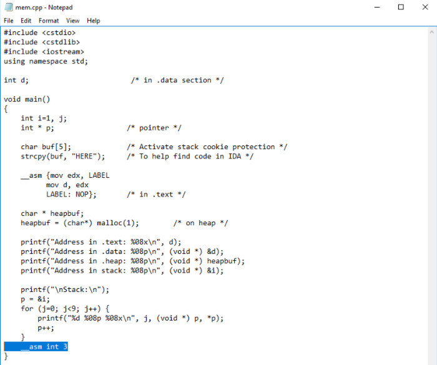Click the vertical scrollbar track
Image resolution: width=437 pixels, height=365 pixels.
[x=431, y=187]
